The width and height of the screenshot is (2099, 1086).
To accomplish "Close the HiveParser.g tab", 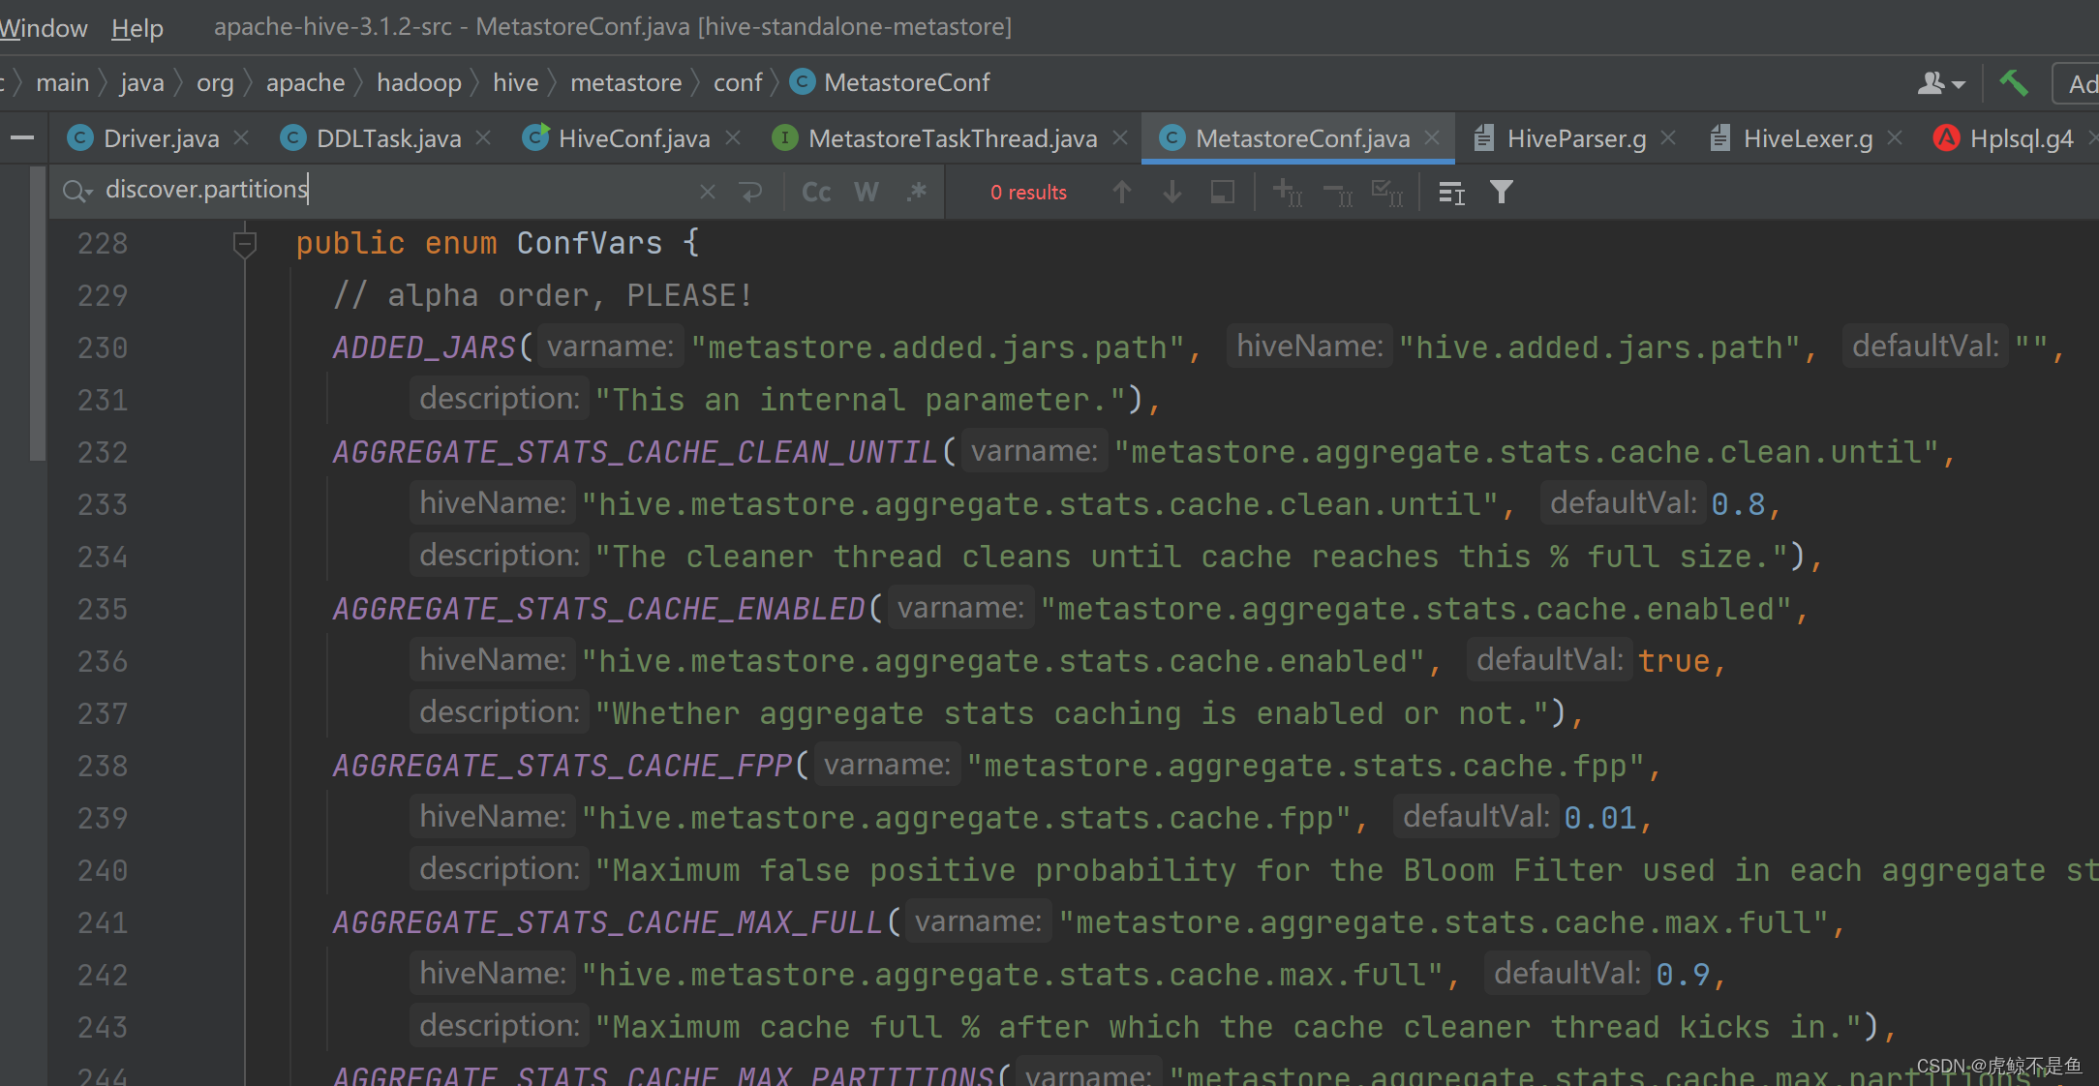I will point(1668,138).
